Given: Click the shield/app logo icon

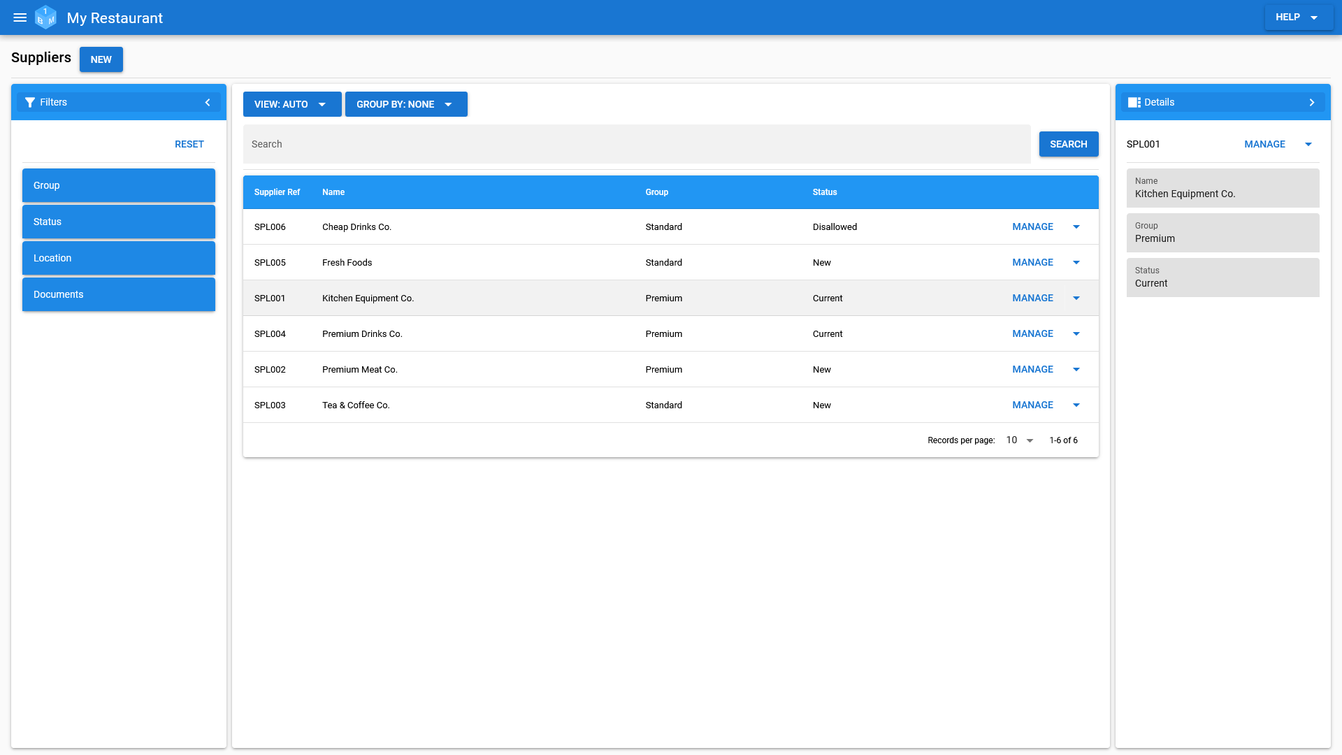Looking at the screenshot, I should point(46,17).
